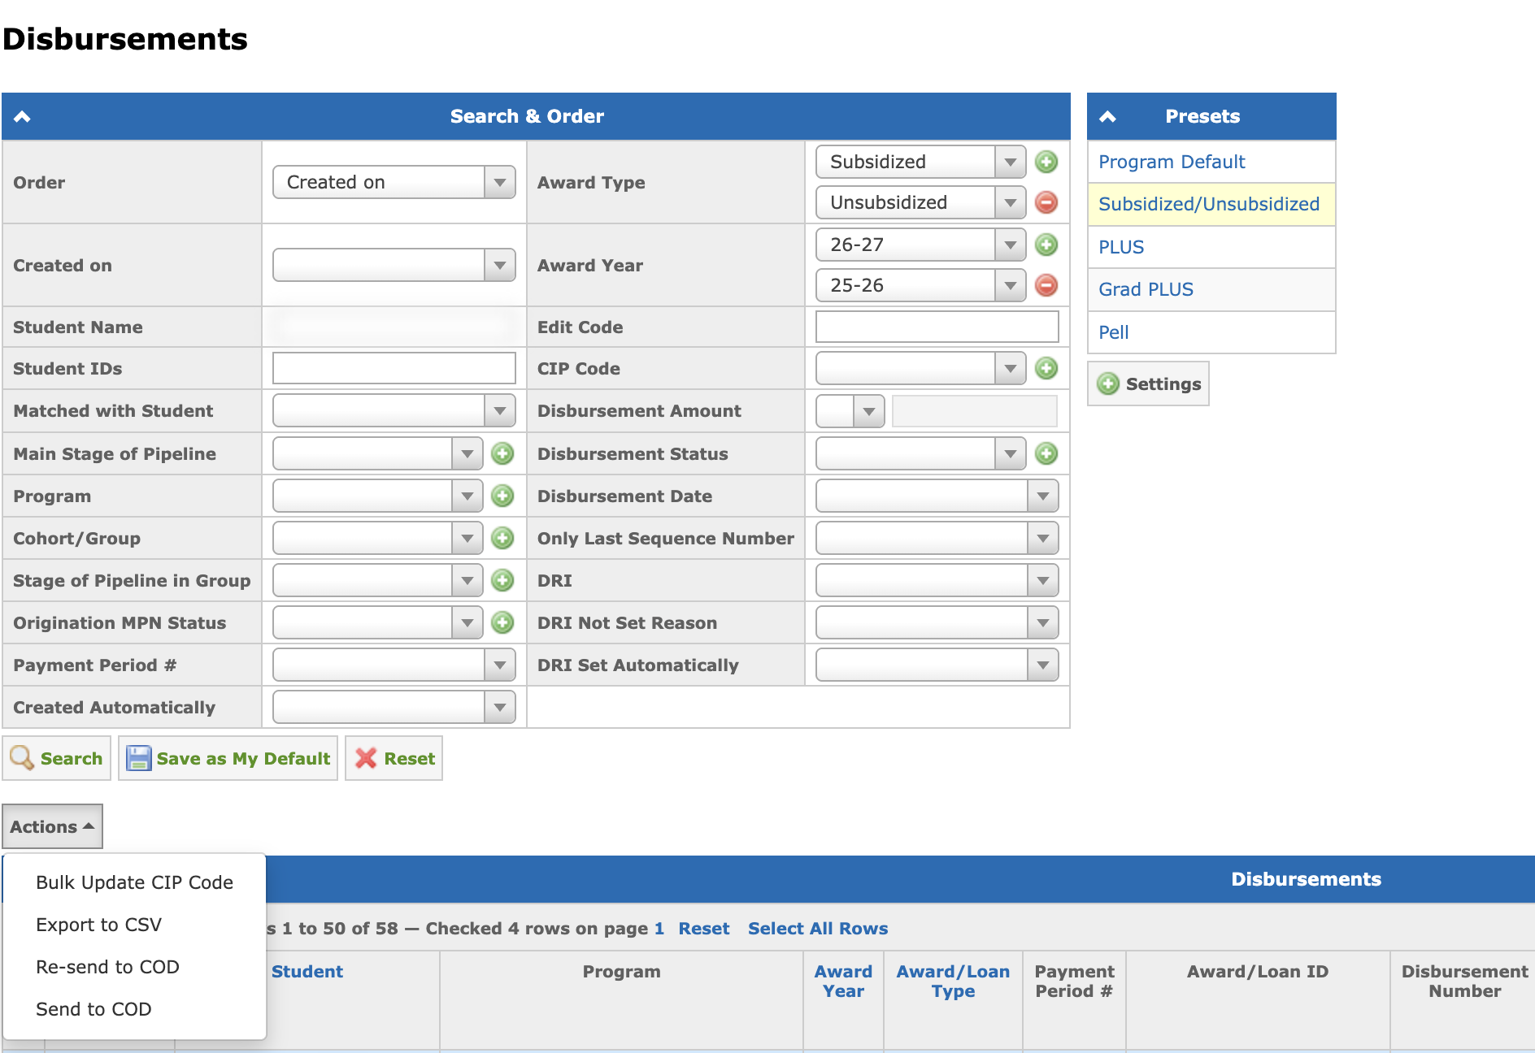Choose Send to COD from Actions menu
The height and width of the screenshot is (1053, 1535).
click(x=93, y=1009)
